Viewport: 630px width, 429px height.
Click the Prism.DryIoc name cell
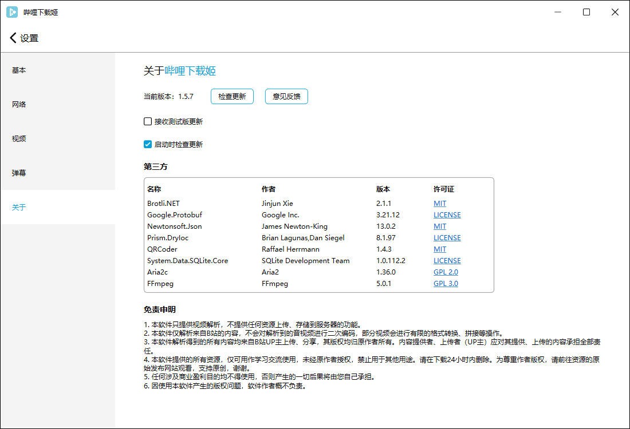pos(168,237)
